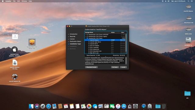Uncheck the macOS Mojave package
This screenshot has width=195, height=110.
tap(89, 40)
